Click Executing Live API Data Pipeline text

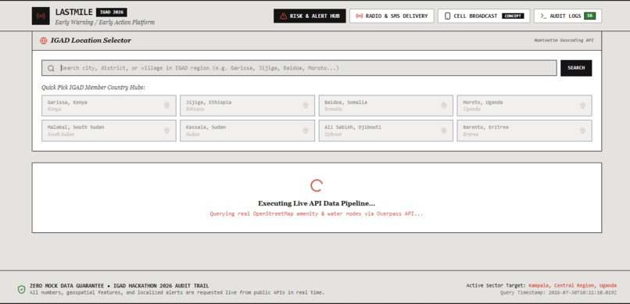[317, 204]
